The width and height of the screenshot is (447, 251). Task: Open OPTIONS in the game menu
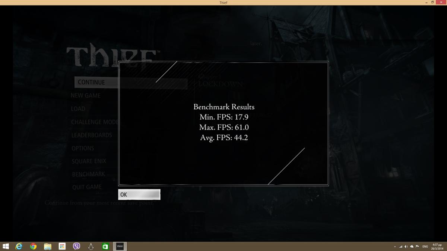click(x=83, y=148)
